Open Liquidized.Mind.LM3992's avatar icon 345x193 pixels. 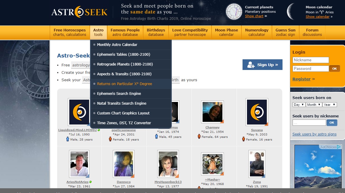click(x=79, y=112)
